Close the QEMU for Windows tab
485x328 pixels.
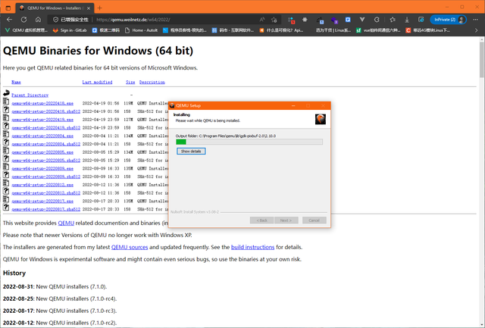click(x=88, y=8)
